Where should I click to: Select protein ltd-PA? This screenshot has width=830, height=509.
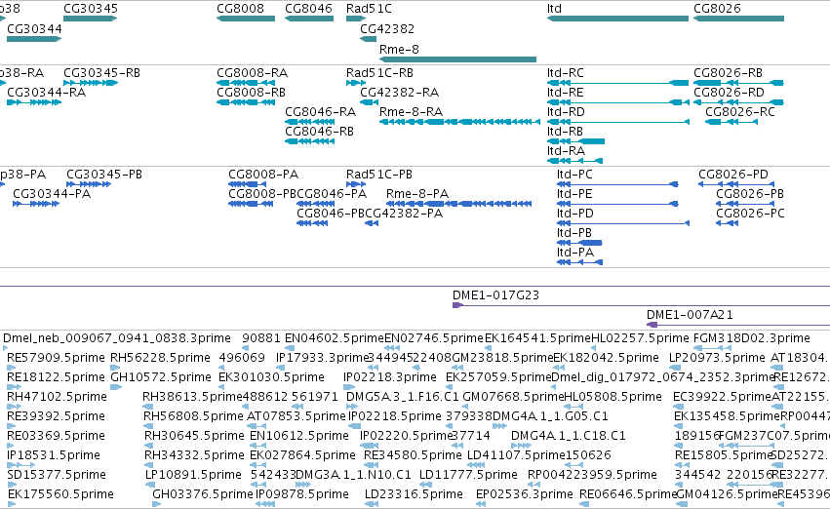pos(579,262)
